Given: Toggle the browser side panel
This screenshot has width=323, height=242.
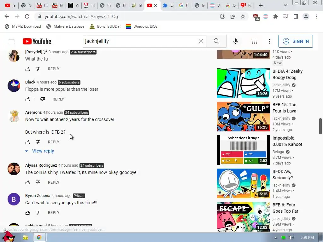Looking at the screenshot, I should click(x=296, y=16).
